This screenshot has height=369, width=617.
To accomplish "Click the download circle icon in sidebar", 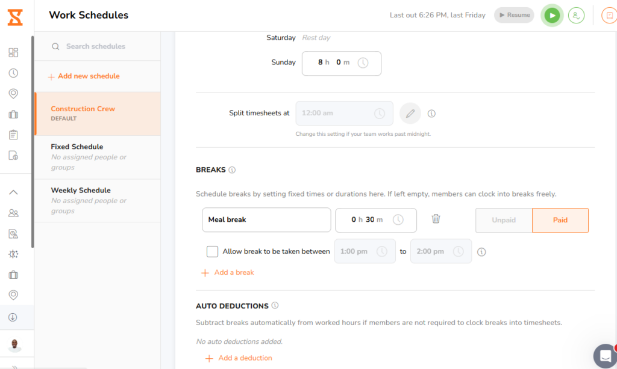I will [13, 317].
